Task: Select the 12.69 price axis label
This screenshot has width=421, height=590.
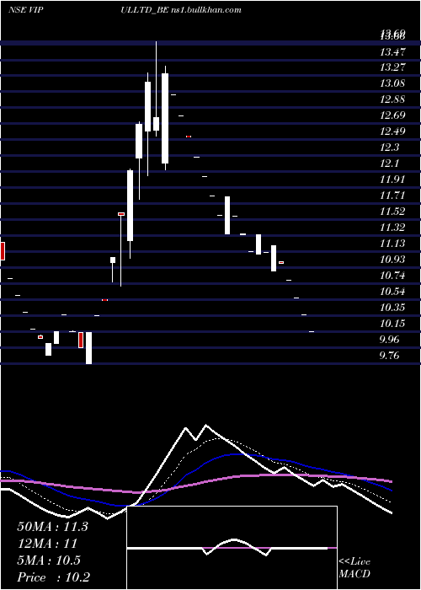Action: 392,115
